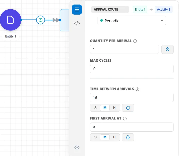Click the Time Between Arrivals info icon

137,89
